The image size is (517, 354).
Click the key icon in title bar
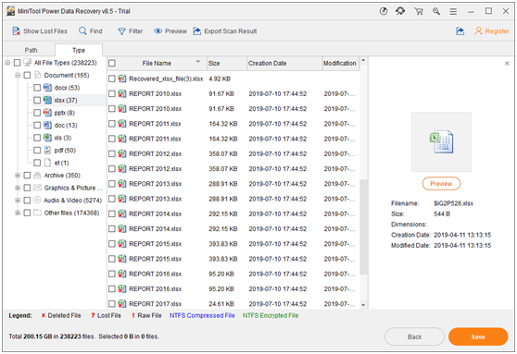[435, 11]
